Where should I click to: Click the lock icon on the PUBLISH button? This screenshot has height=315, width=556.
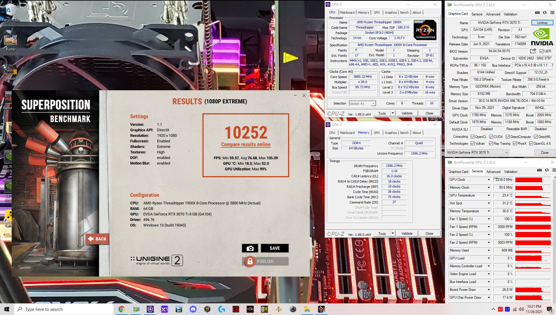tap(250, 261)
